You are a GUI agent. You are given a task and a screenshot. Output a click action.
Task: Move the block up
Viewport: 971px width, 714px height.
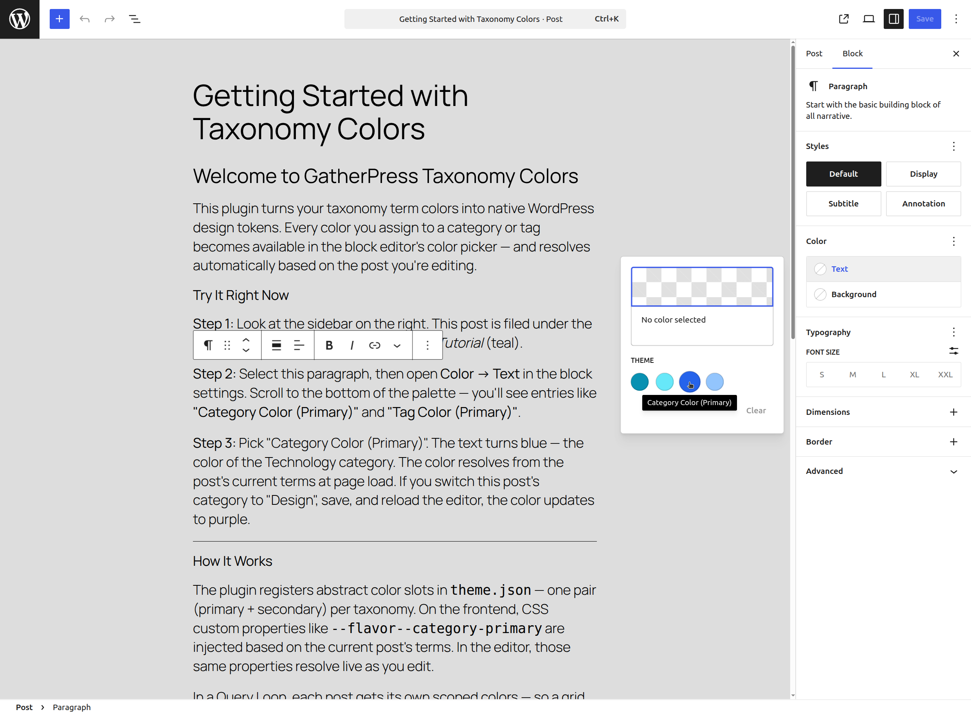coord(246,340)
